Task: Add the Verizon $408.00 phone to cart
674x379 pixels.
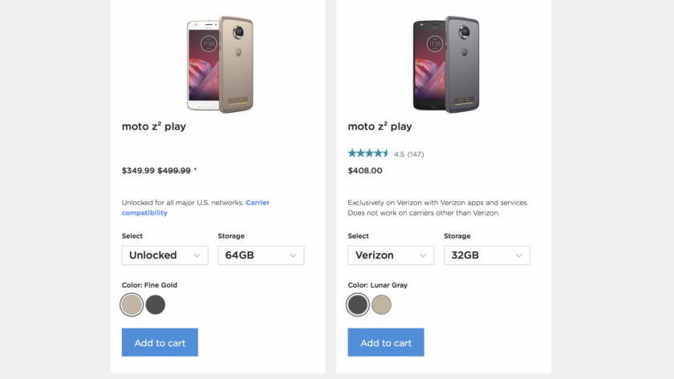Action: [x=386, y=342]
